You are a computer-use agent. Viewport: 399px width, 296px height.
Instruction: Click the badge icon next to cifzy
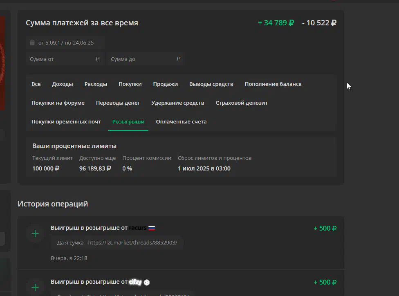[x=147, y=282]
